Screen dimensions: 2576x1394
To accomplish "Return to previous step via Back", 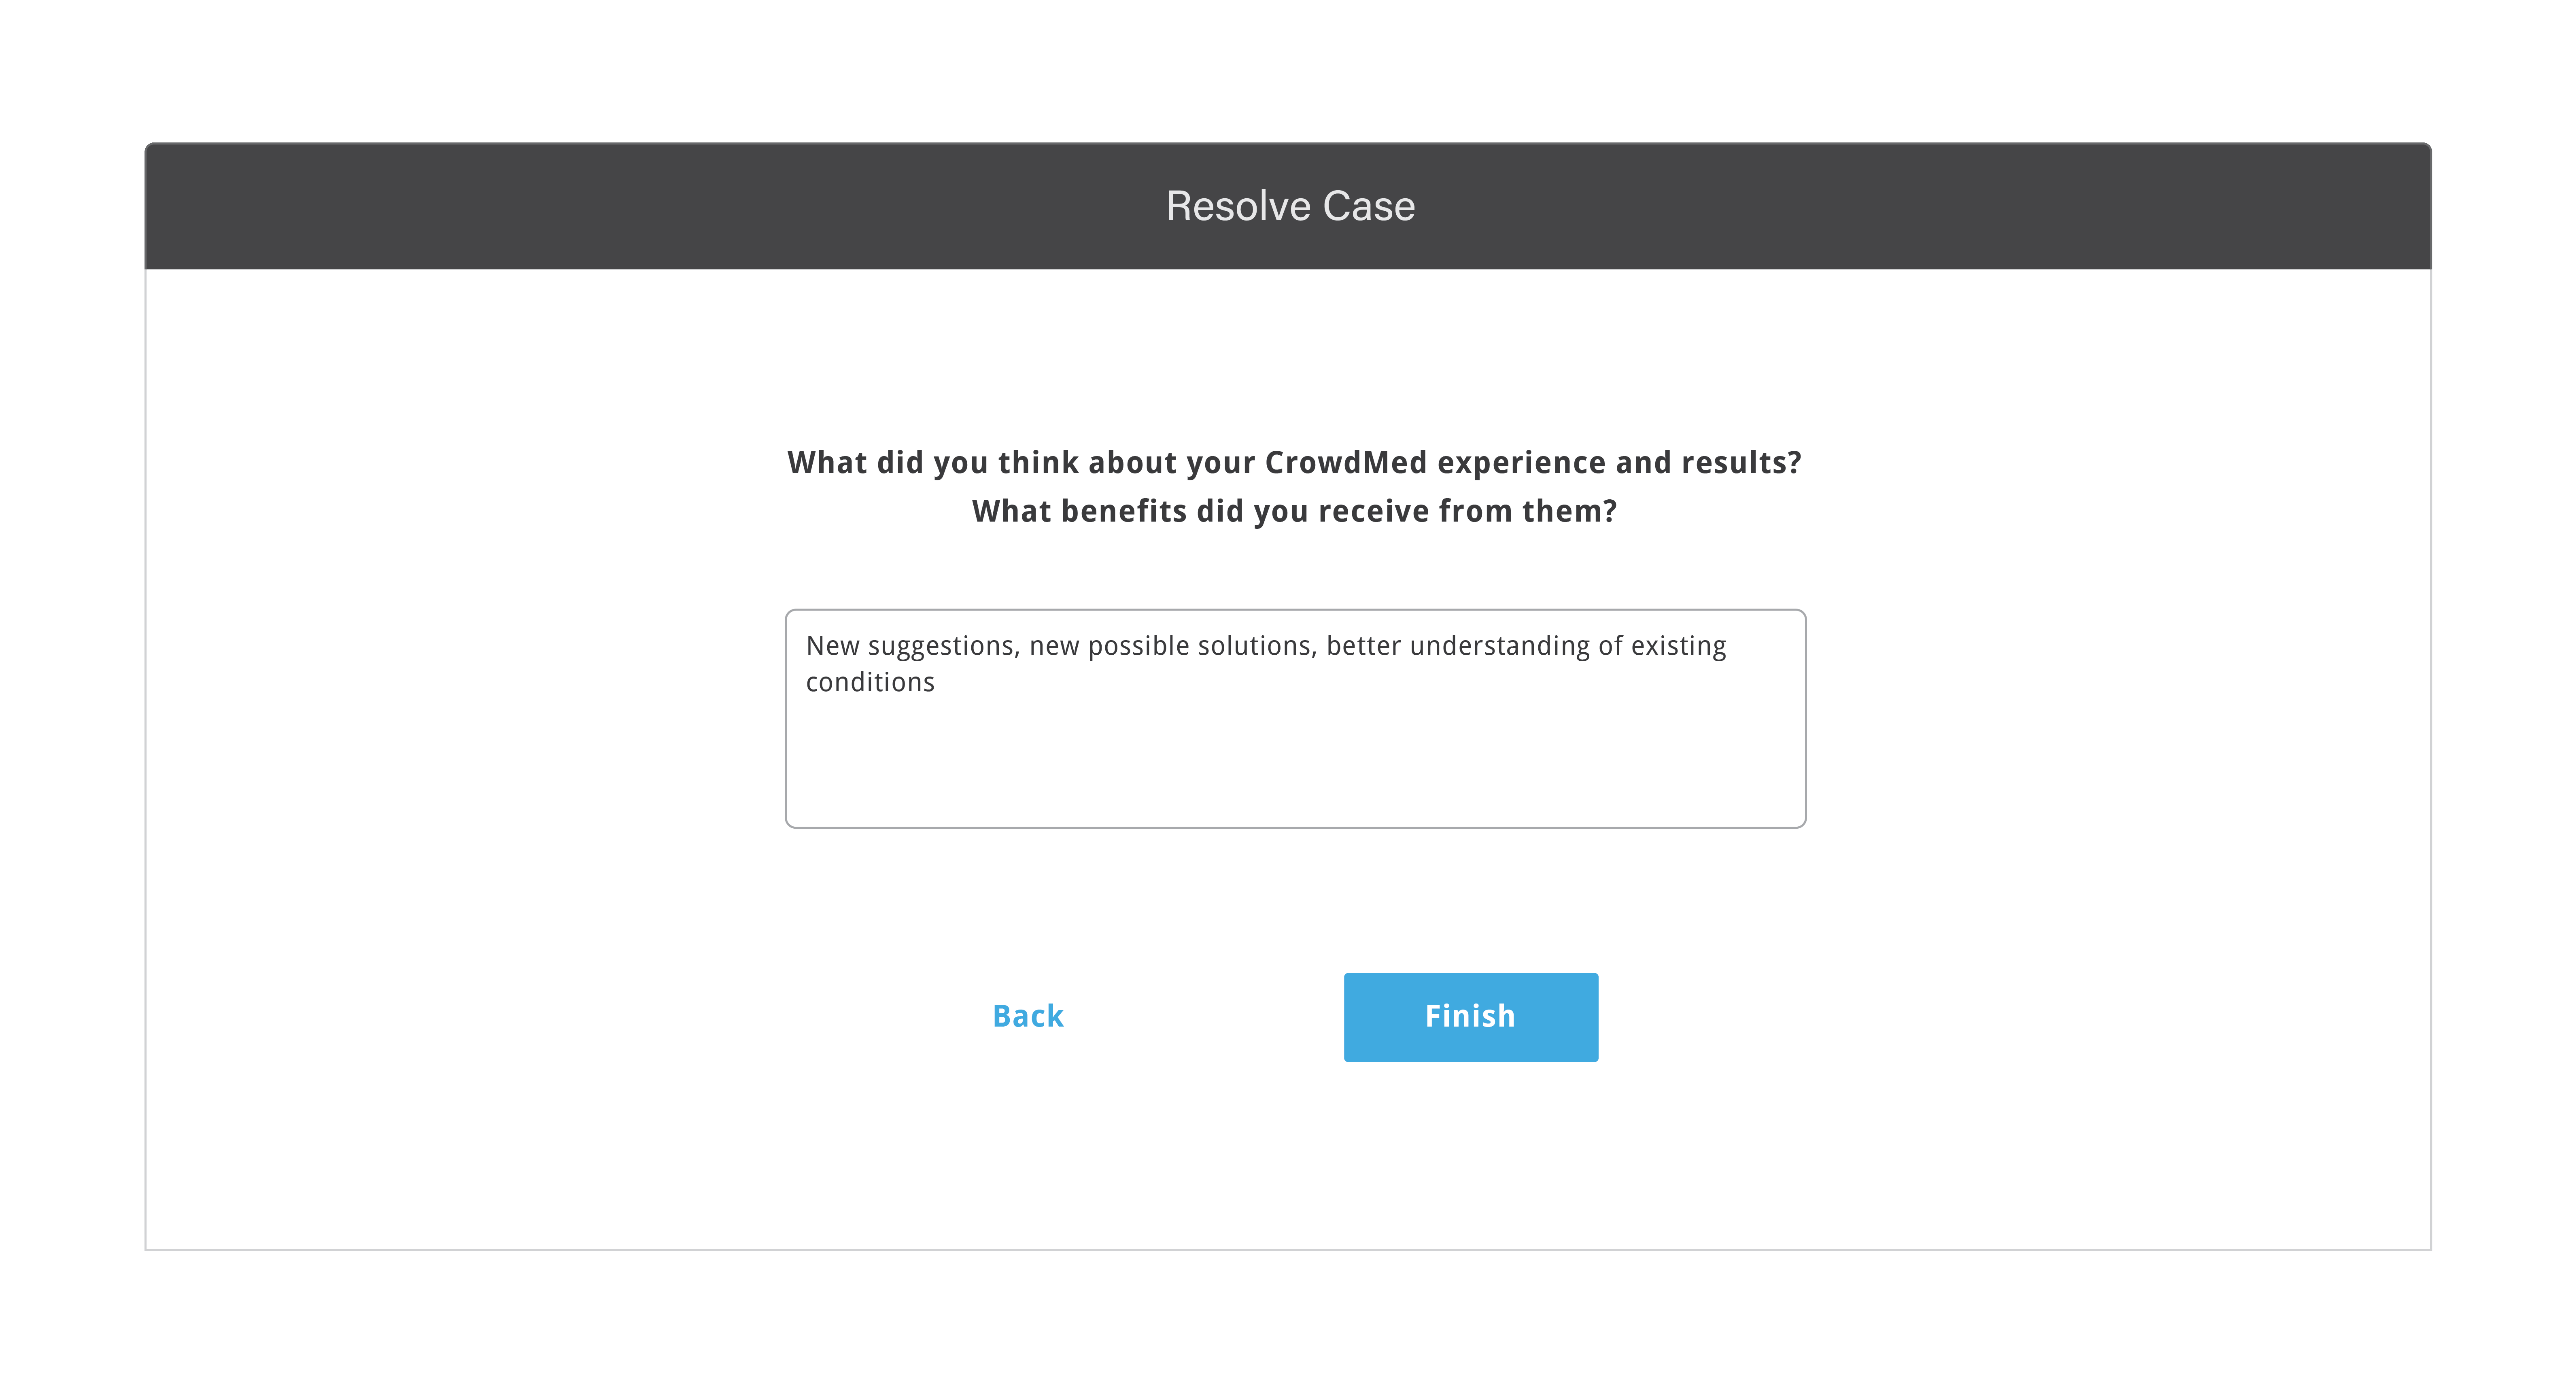I will coord(1028,1016).
